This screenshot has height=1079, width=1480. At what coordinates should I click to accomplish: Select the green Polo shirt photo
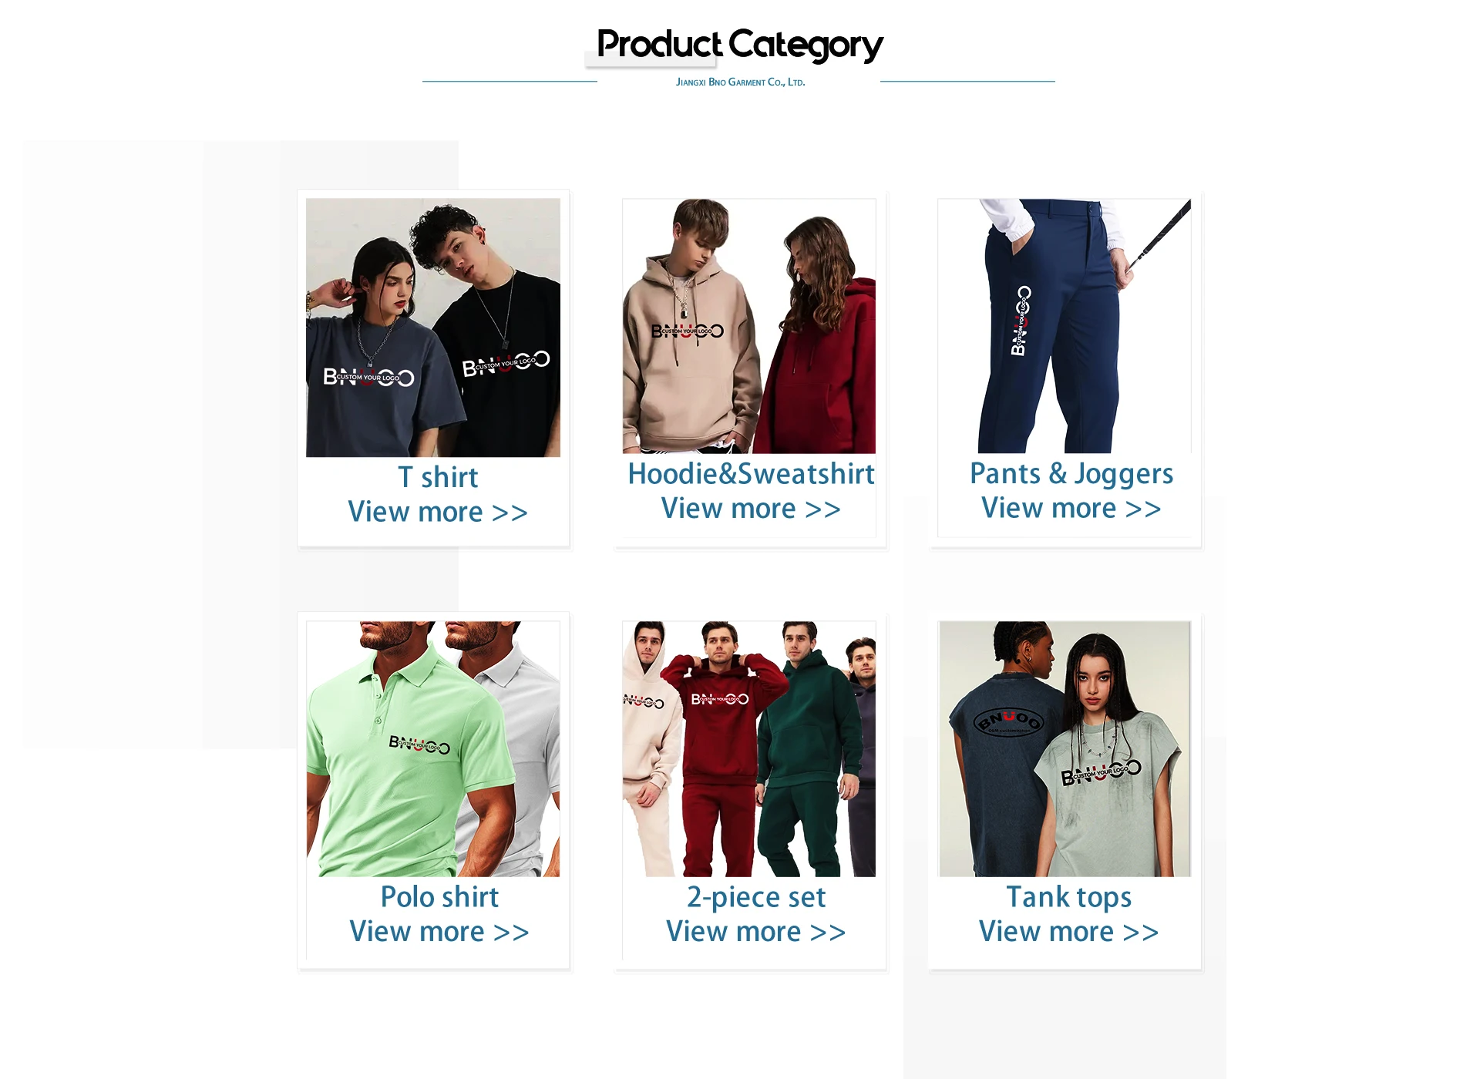[433, 748]
